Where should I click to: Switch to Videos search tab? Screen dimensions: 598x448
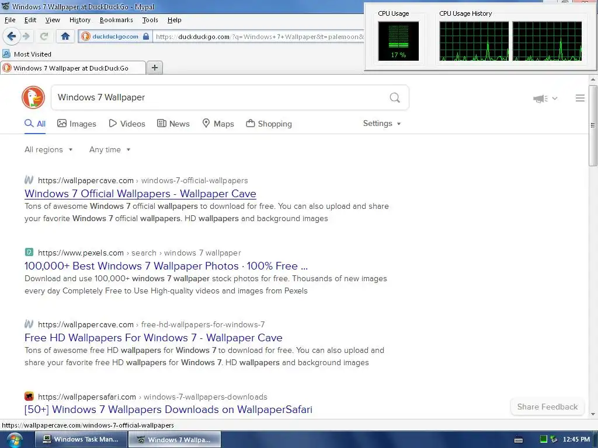[x=127, y=124]
